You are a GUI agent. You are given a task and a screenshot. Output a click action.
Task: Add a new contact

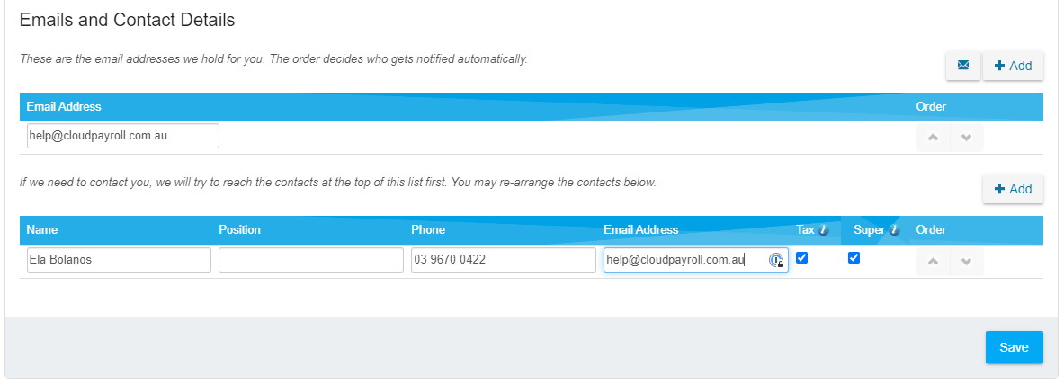point(1013,189)
